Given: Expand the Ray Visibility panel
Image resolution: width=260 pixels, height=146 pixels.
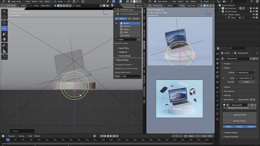Looking at the screenshot, I should [229, 91].
